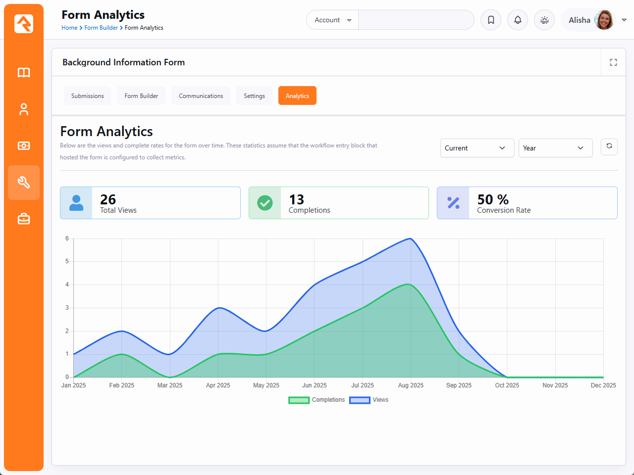Toggle the light/dark theme sun icon
This screenshot has height=475, width=634.
point(544,20)
